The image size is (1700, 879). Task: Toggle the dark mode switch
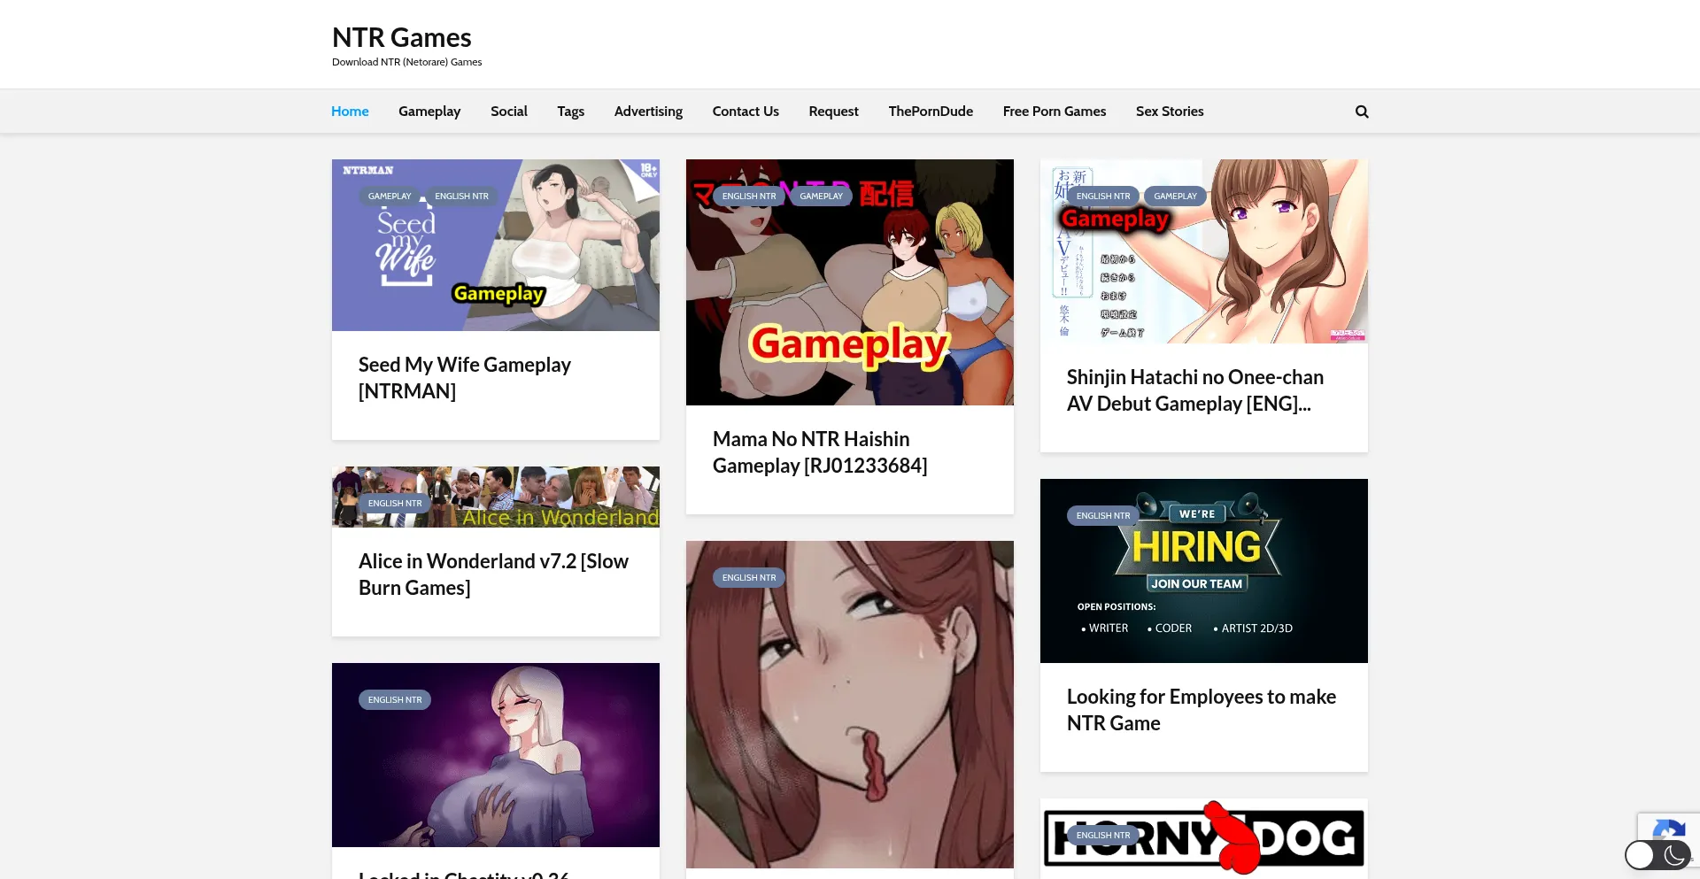pos(1657,855)
